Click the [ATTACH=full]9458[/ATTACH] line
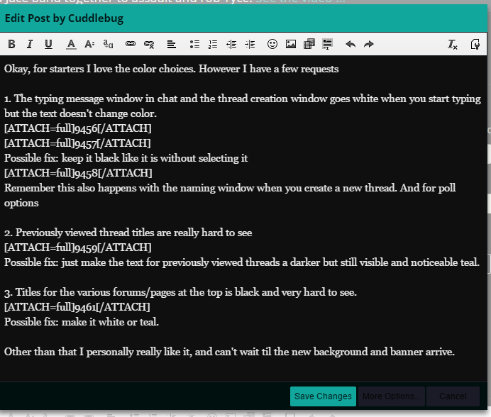This screenshot has width=491, height=417. pyautogui.click(x=78, y=173)
